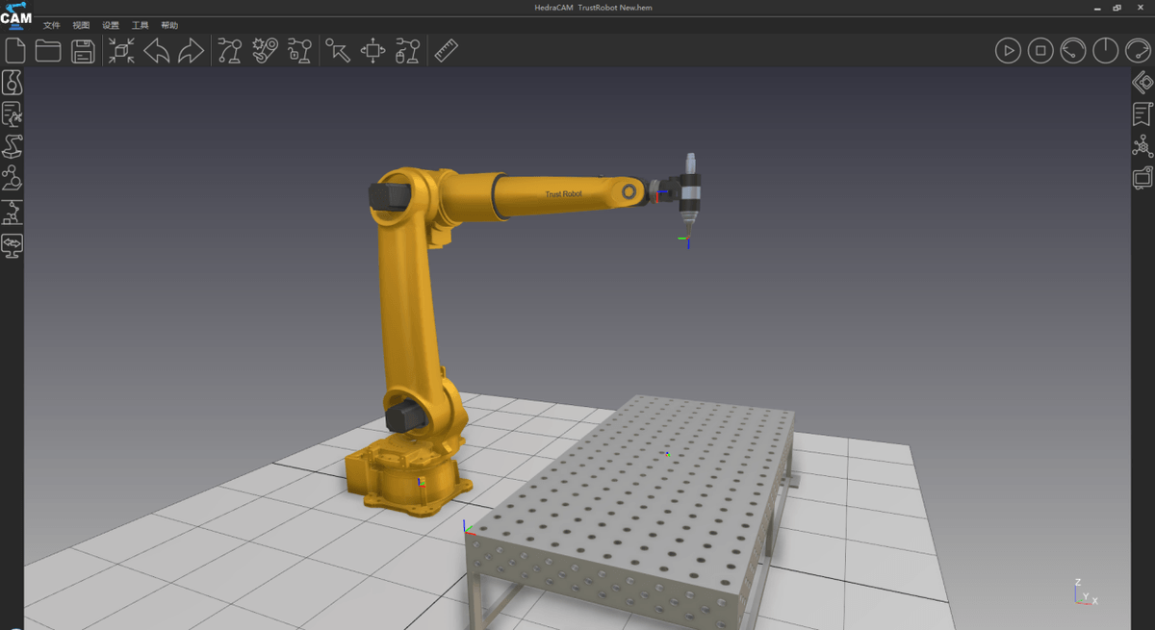This screenshot has height=630, width=1155.
Task: Open the 视图 menu
Action: coord(81,25)
